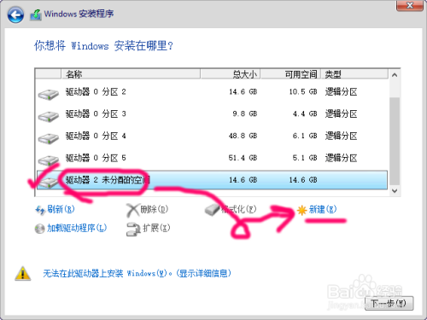The height and width of the screenshot is (320, 427).
Task: Click the drive icon for partition 3 (分区 3)
Action: point(49,116)
